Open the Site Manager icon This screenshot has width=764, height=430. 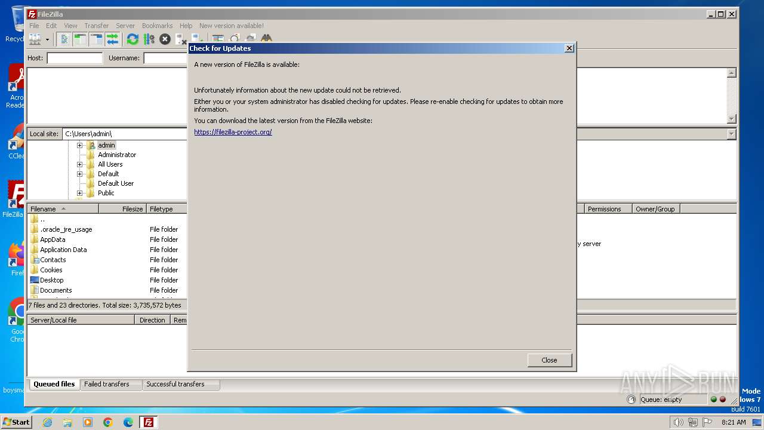35,39
